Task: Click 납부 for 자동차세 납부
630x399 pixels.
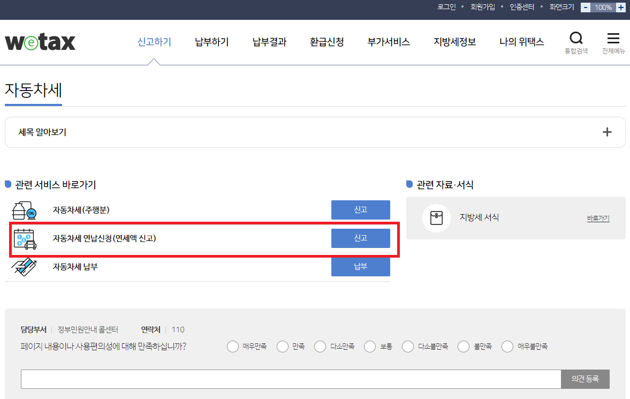Action: click(360, 267)
